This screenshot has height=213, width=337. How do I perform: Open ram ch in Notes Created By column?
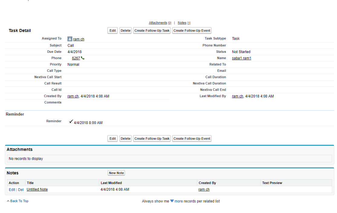click(x=204, y=189)
